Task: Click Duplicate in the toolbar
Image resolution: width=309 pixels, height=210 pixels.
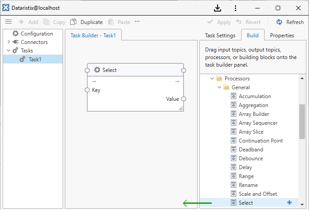Action: [87, 22]
